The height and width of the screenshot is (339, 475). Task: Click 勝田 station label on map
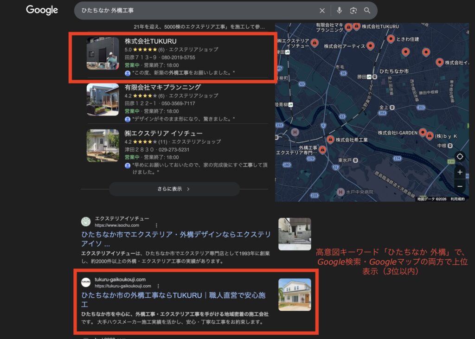[x=362, y=77]
